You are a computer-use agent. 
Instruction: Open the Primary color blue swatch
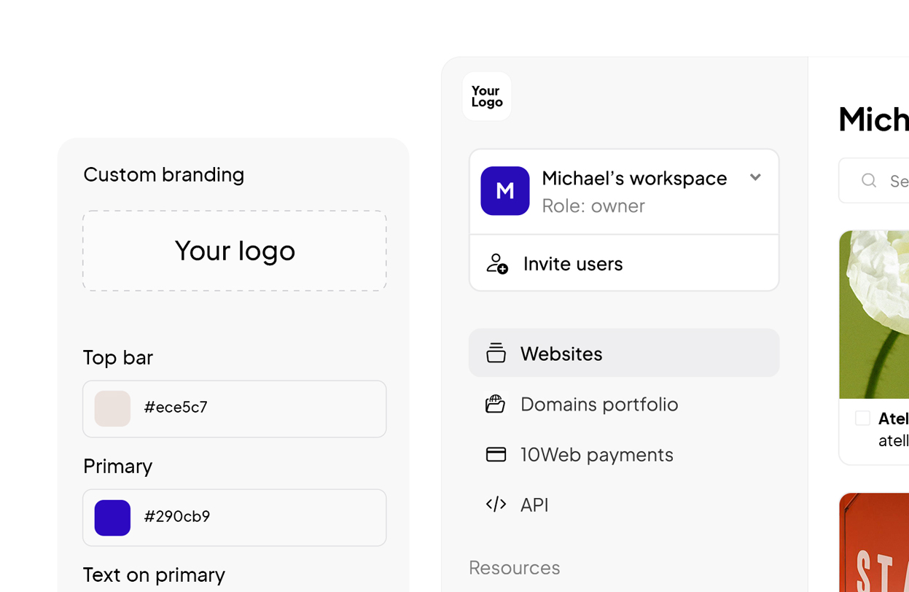click(x=112, y=518)
